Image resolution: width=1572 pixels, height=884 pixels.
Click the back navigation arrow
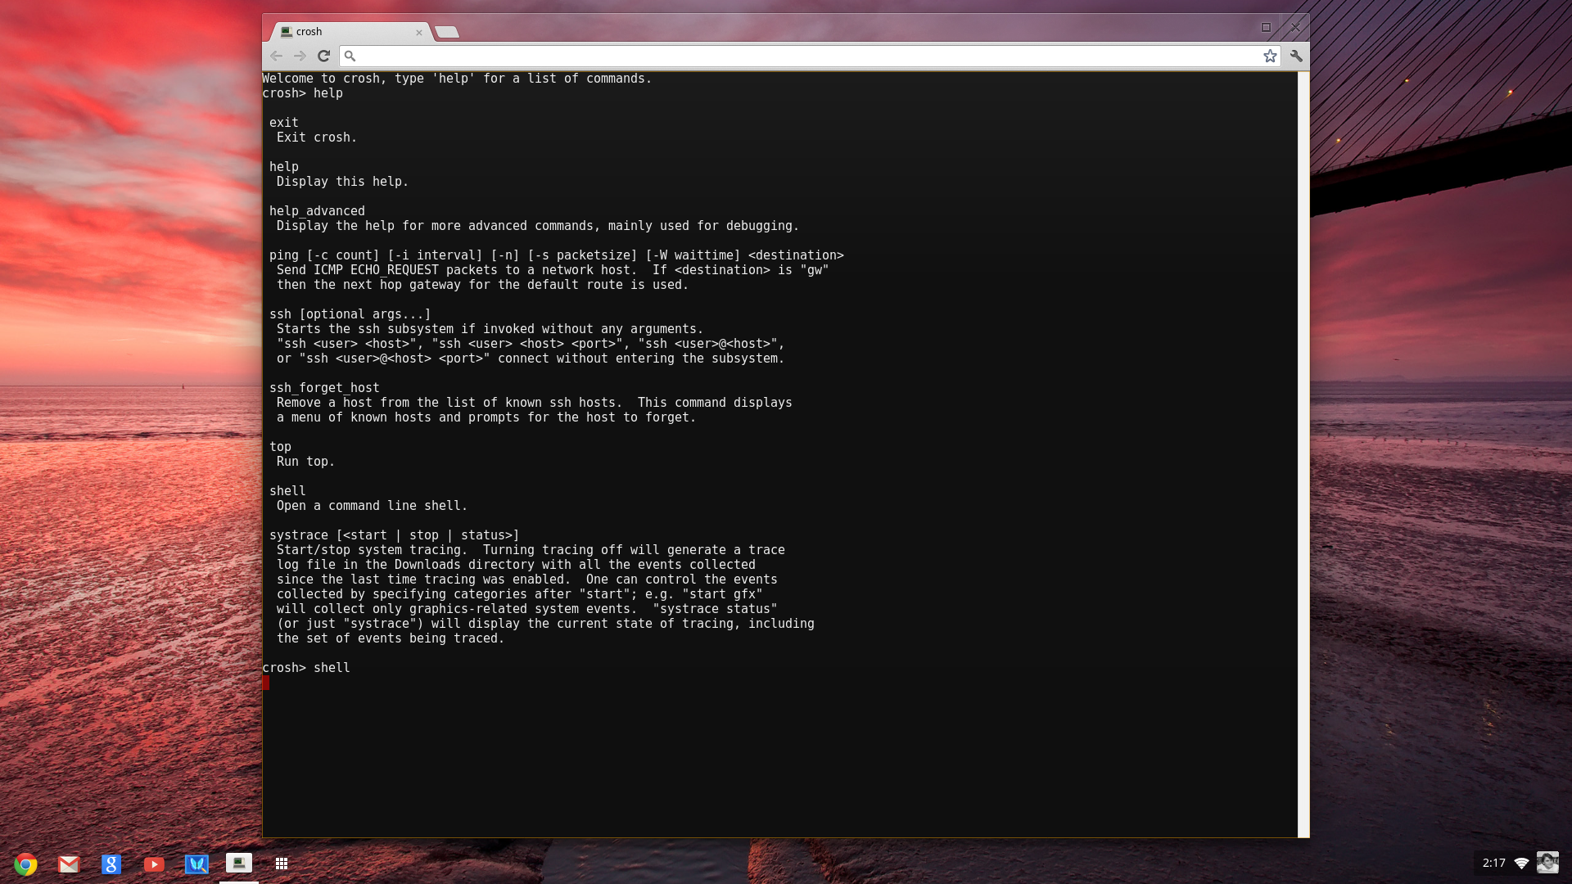276,56
